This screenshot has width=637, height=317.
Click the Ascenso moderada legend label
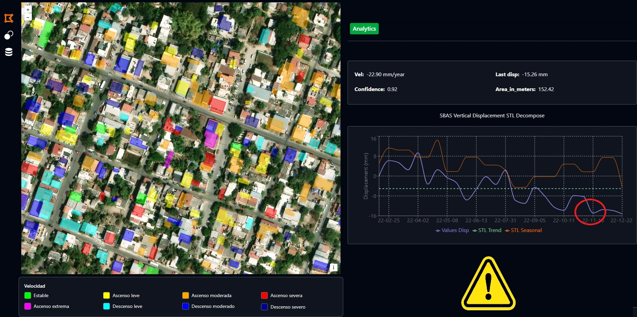pyautogui.click(x=211, y=295)
